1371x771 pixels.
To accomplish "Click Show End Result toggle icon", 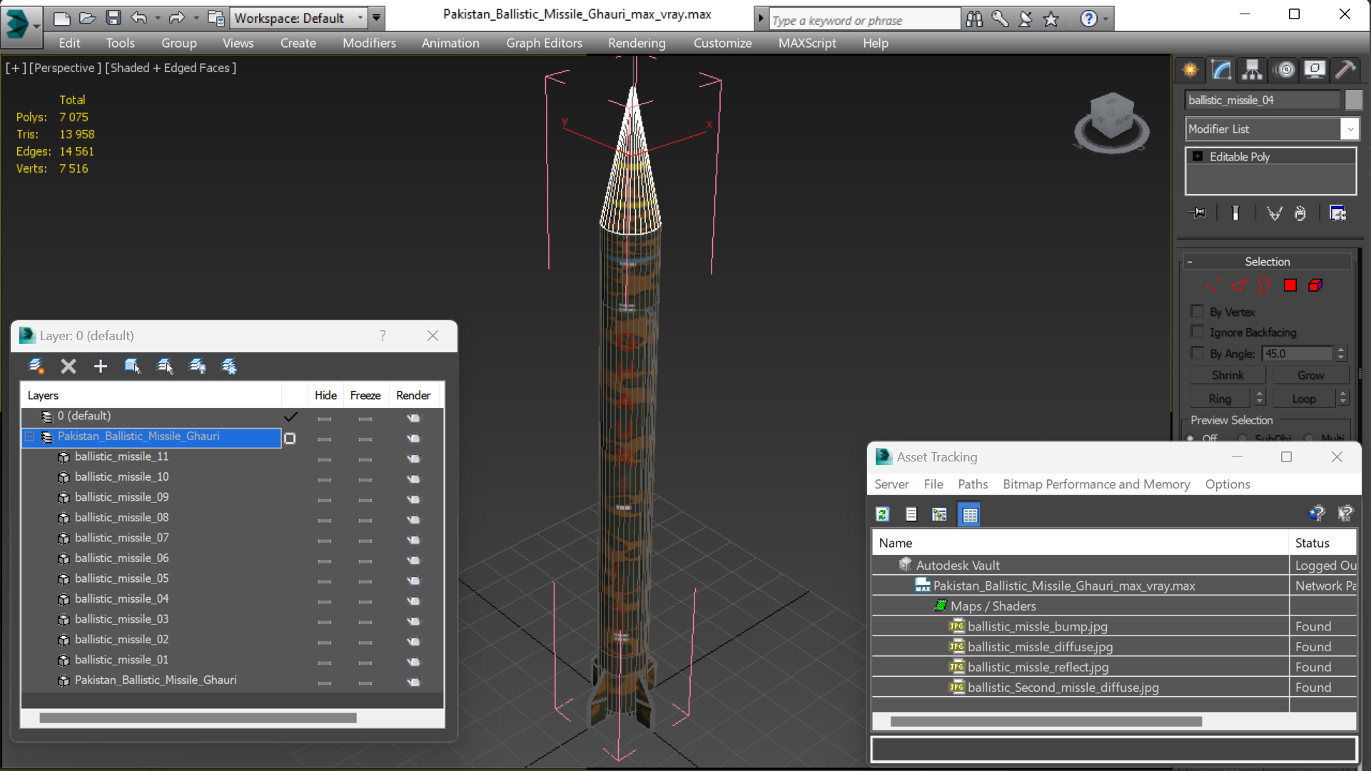I will tap(1235, 213).
